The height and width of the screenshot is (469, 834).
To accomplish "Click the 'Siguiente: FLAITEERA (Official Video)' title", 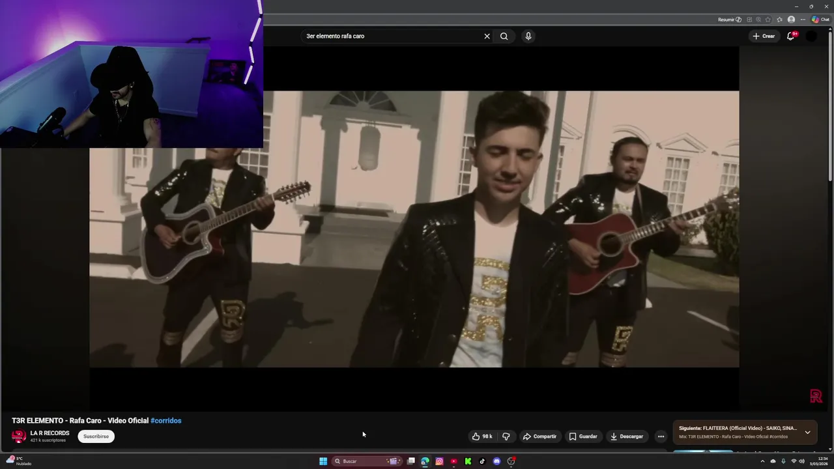I will (x=738, y=428).
